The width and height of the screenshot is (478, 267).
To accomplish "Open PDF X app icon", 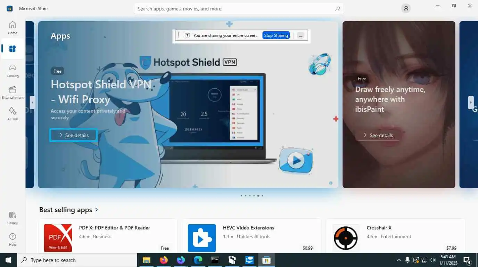I will [58, 238].
